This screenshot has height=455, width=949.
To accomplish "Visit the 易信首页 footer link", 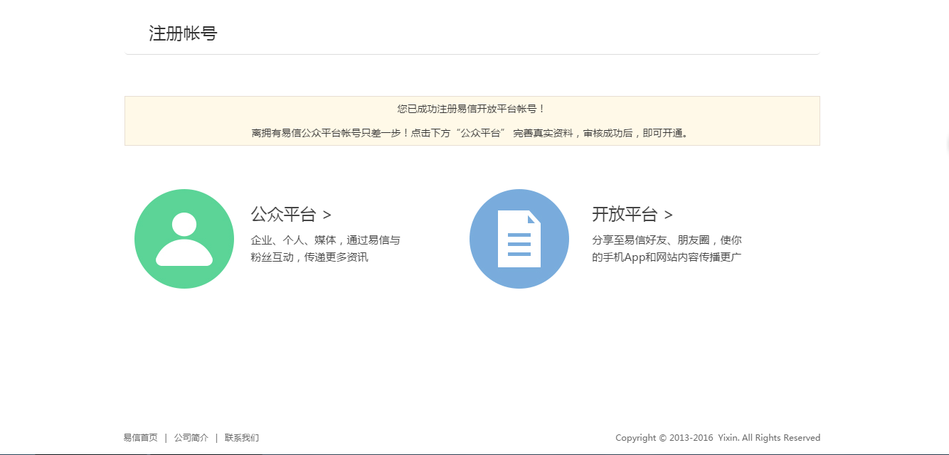I will point(139,437).
